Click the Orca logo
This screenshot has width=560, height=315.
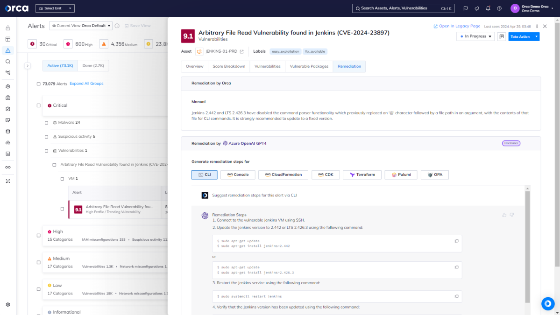16,8
